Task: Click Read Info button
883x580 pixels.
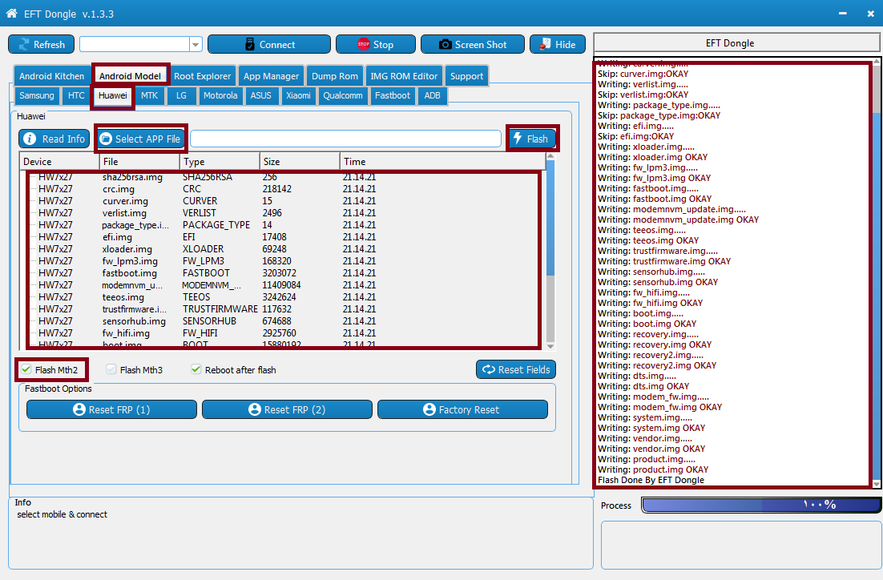Action: pyautogui.click(x=54, y=139)
